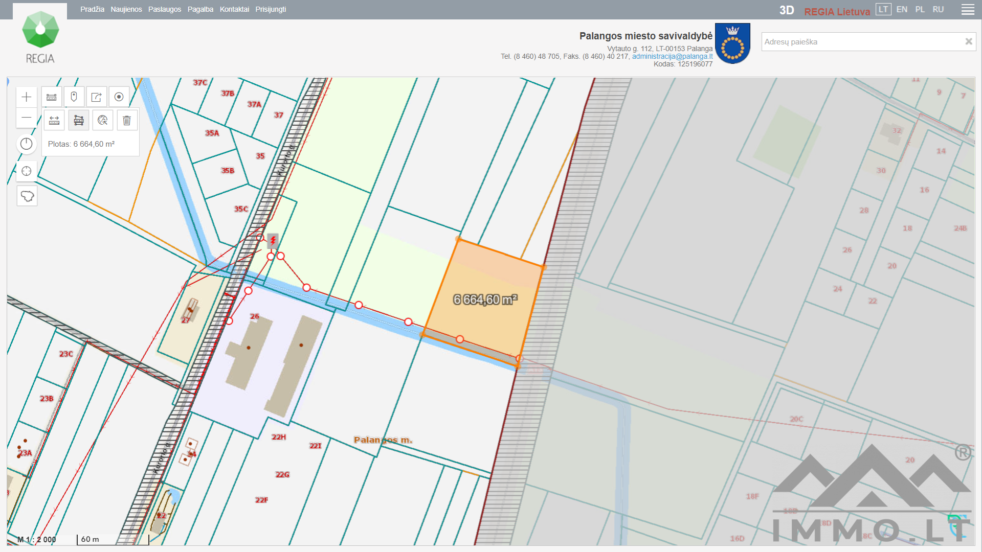Open the hamburger menu
The image size is (982, 552).
click(968, 10)
